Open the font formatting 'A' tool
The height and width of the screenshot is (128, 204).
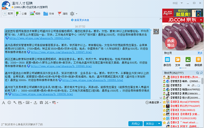3,103
